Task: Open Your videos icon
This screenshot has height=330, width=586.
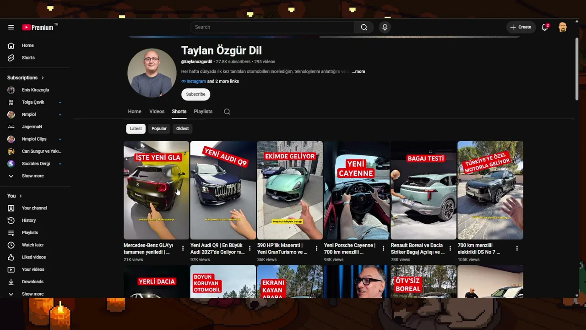Action: 11,269
